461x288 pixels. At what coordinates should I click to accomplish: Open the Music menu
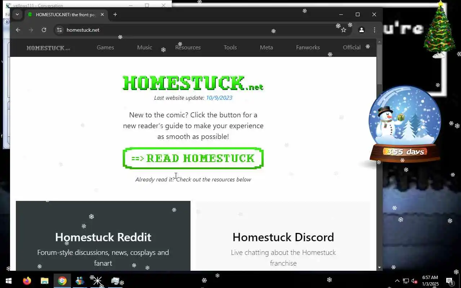click(144, 48)
